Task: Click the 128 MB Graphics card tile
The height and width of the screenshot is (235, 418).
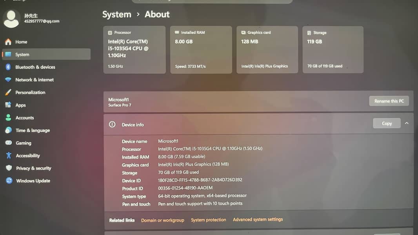Action: pyautogui.click(x=267, y=49)
